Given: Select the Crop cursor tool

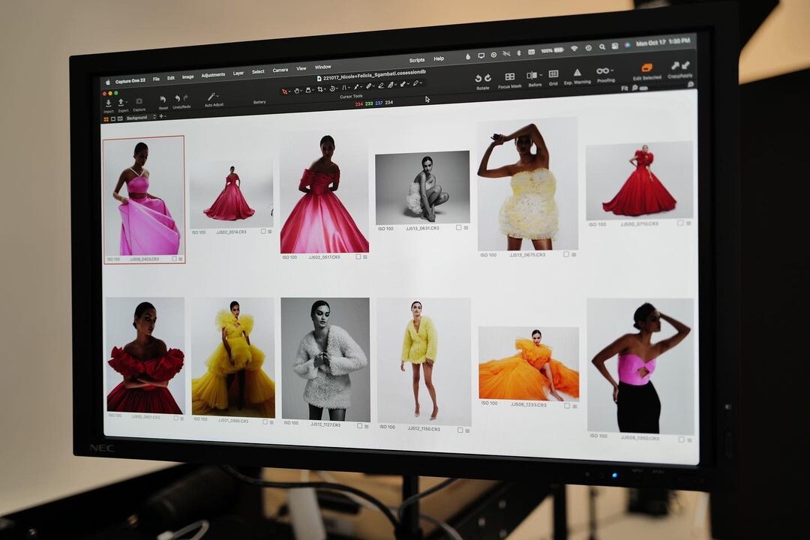Looking at the screenshot, I should click(x=321, y=89).
